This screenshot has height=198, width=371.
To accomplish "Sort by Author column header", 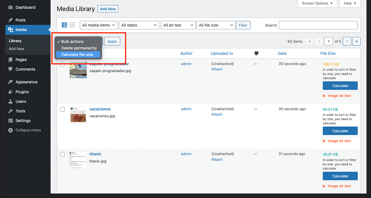I will [186, 53].
